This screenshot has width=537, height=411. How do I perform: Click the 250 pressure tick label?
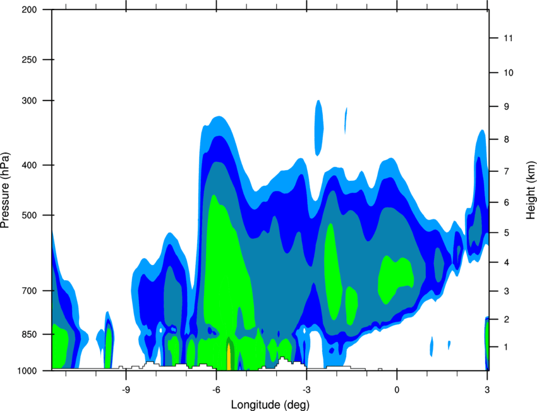[29, 59]
